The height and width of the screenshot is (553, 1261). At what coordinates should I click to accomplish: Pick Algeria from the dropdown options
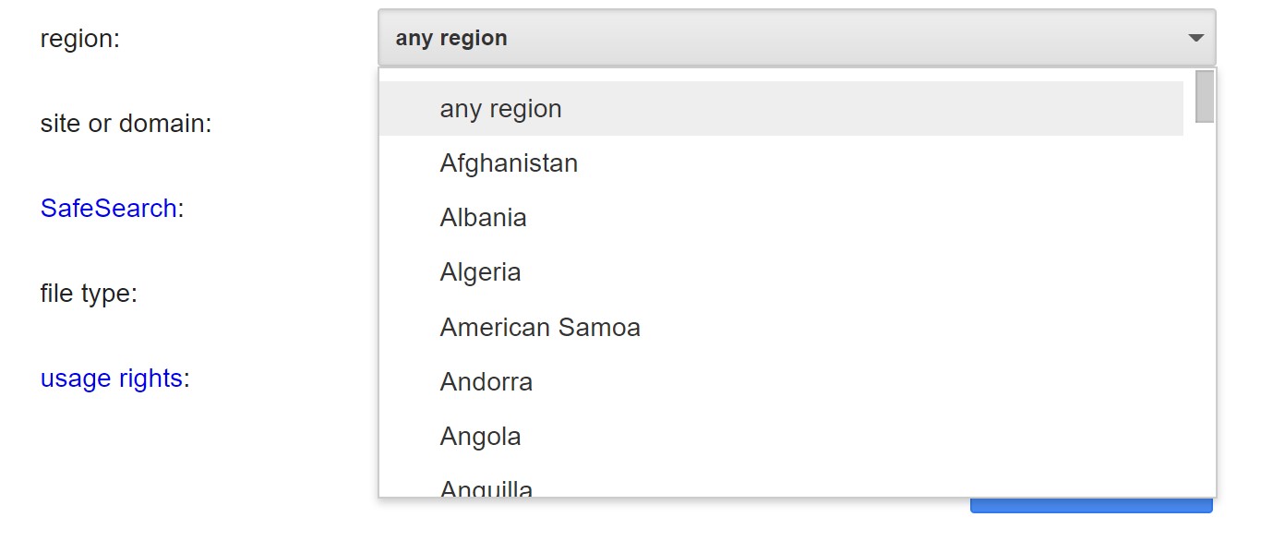click(480, 272)
